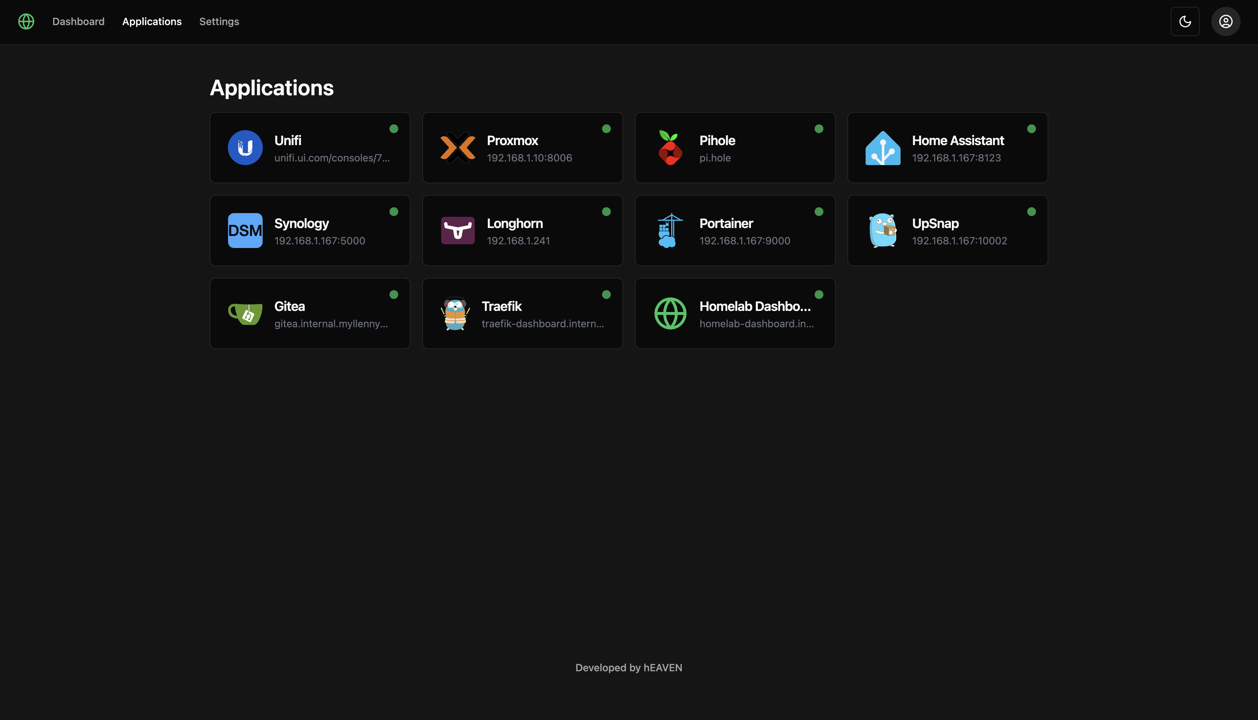This screenshot has width=1258, height=720.
Task: Click the green globe logo in the navbar
Action: pyautogui.click(x=26, y=21)
